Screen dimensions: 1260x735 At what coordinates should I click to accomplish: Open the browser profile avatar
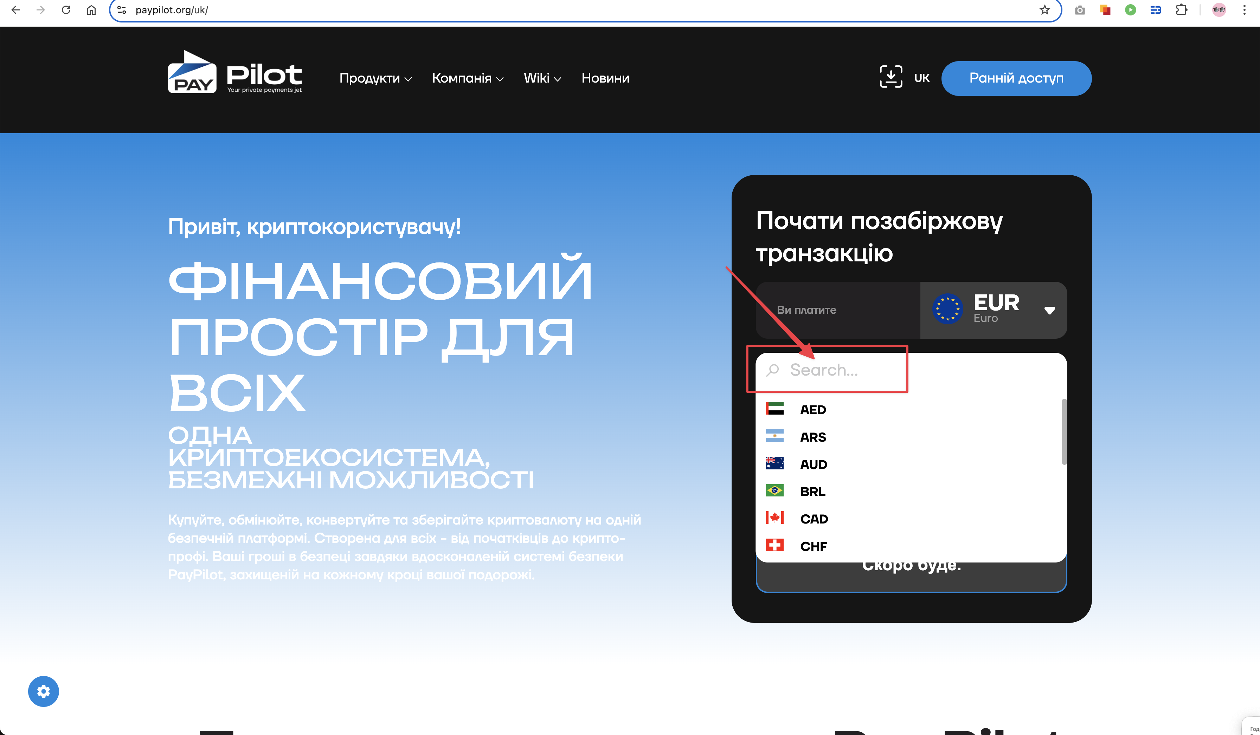click(x=1219, y=10)
